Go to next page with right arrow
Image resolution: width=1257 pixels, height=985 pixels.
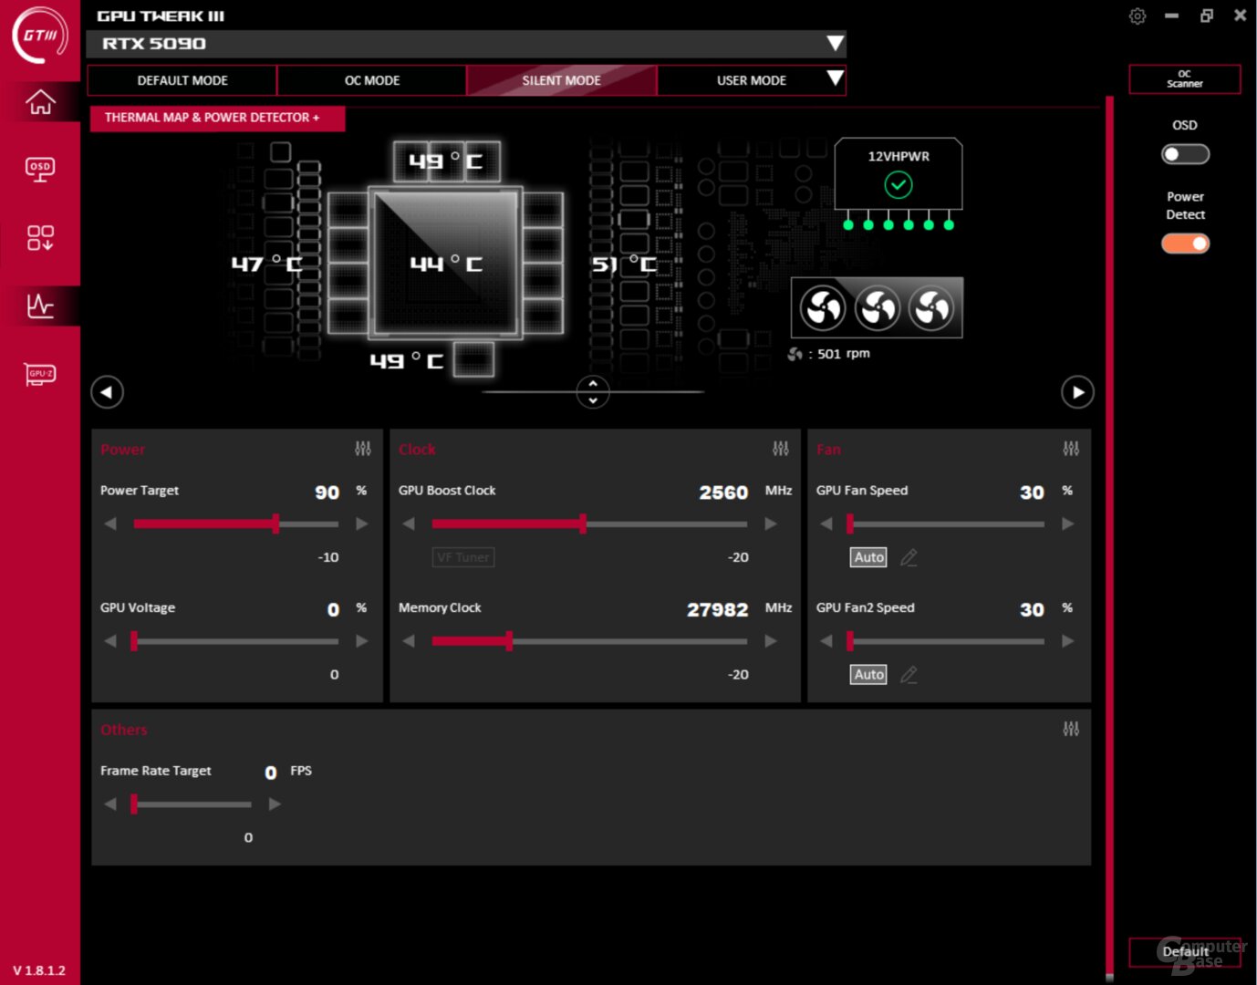point(1077,392)
